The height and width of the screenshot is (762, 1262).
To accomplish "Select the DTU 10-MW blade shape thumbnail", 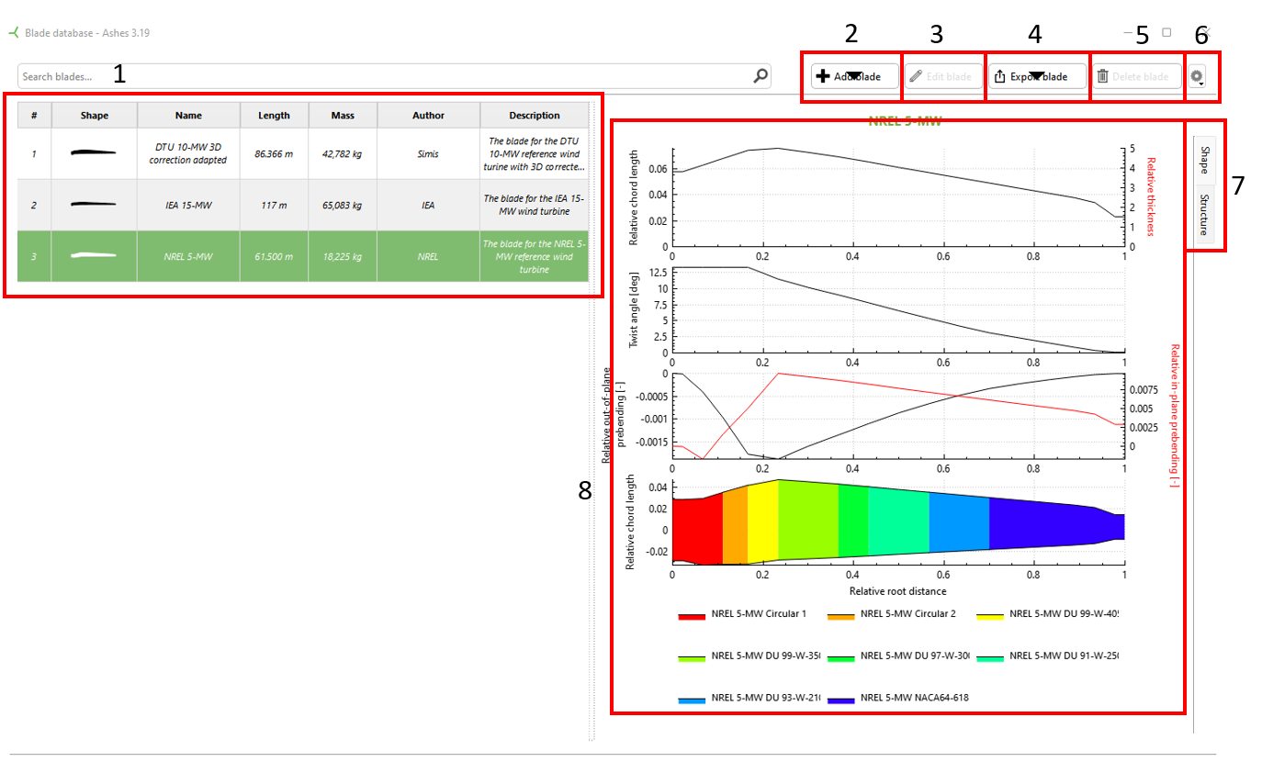I will tap(95, 152).
